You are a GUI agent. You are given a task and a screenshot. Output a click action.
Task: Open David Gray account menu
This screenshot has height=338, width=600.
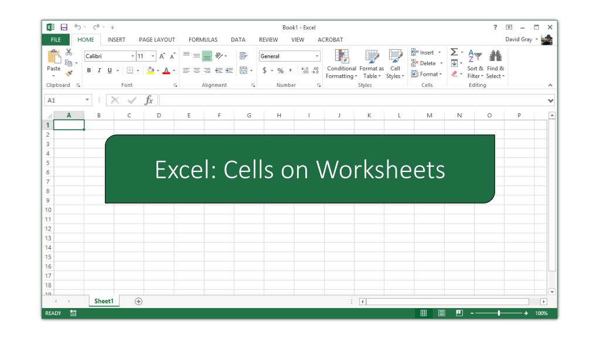click(521, 39)
